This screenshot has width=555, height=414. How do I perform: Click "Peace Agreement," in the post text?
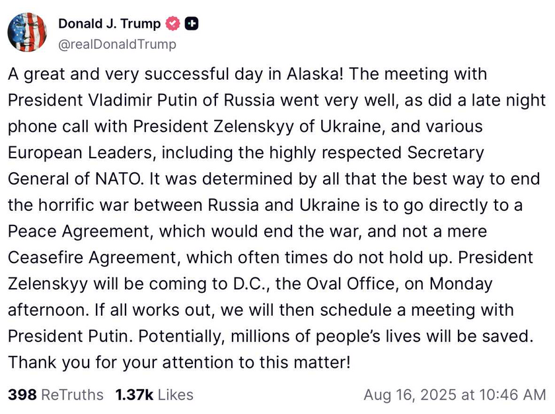click(x=81, y=232)
